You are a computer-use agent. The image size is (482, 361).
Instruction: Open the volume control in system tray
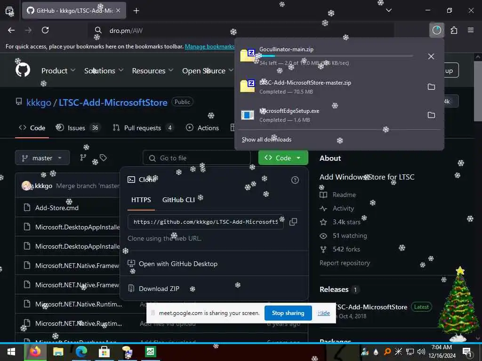[x=421, y=352]
